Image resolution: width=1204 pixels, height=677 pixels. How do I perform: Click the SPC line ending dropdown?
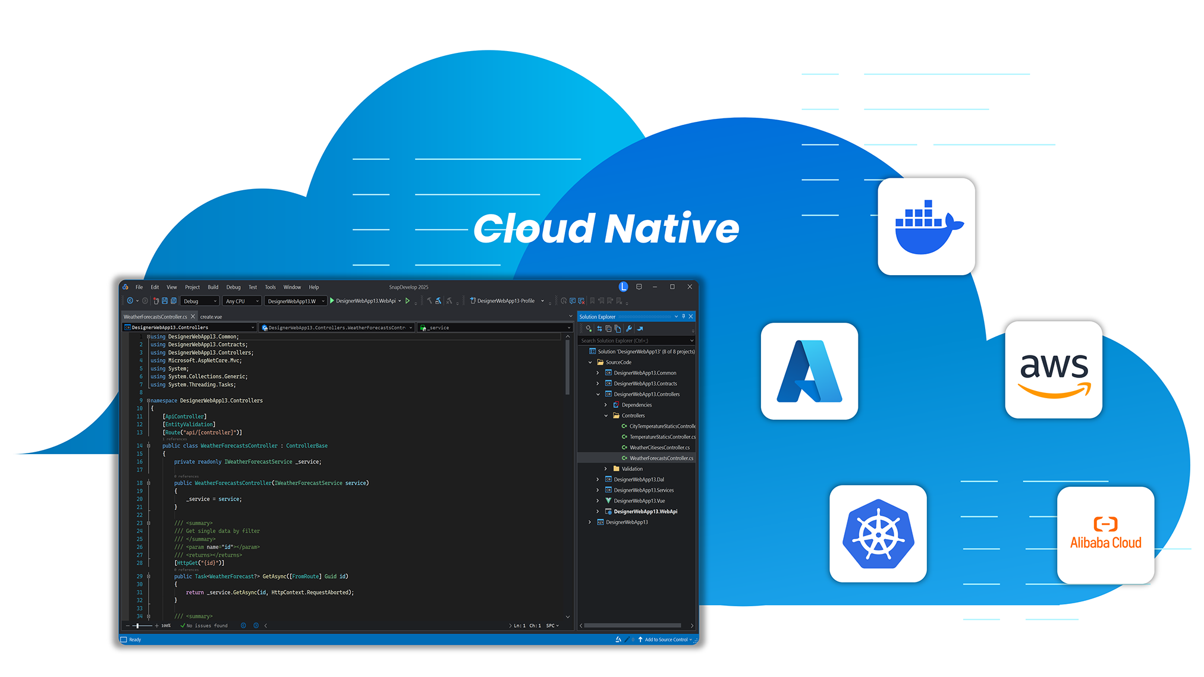[x=552, y=625]
